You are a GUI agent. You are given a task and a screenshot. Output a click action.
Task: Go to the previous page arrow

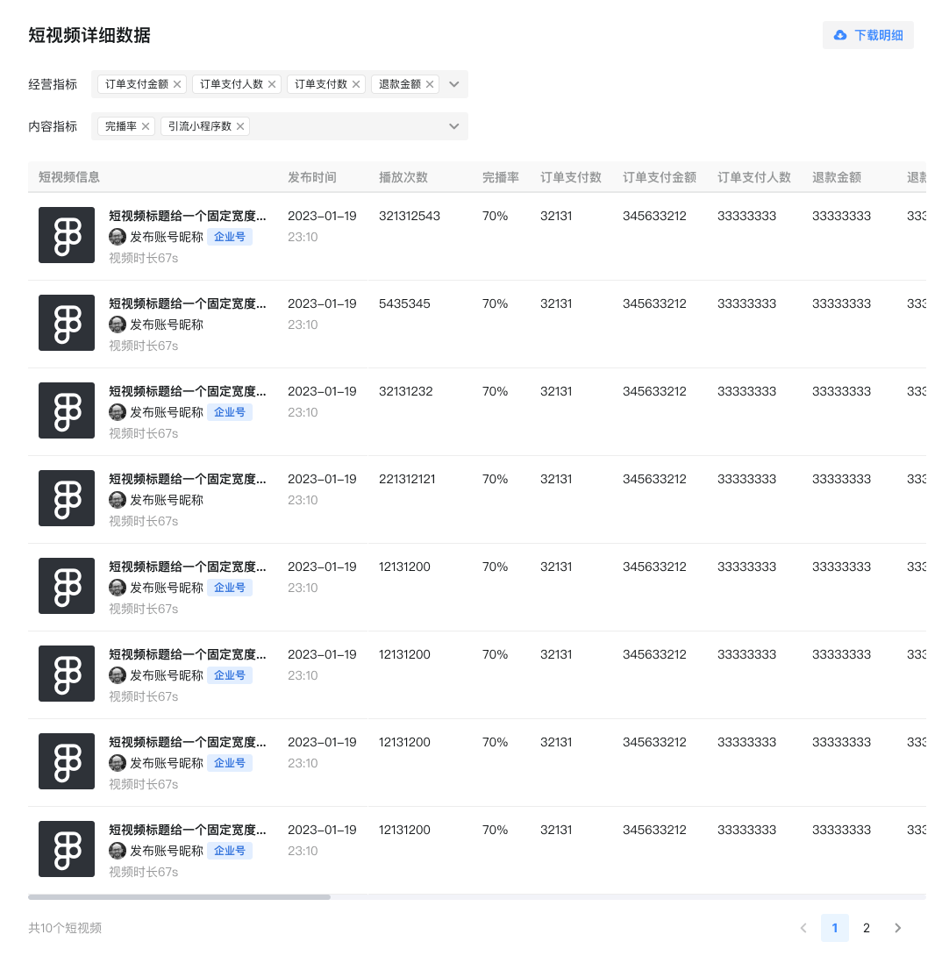803,928
